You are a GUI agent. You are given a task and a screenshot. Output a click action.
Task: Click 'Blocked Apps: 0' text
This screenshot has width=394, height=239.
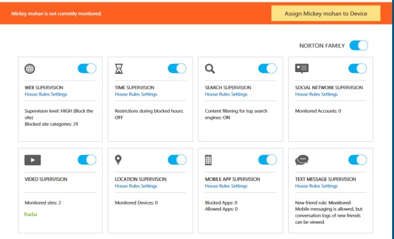(221, 203)
